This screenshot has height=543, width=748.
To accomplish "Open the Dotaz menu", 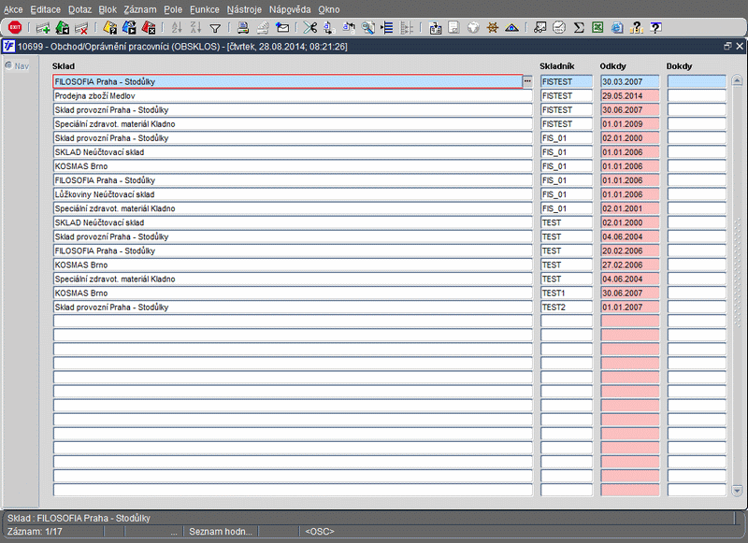I will pos(79,9).
